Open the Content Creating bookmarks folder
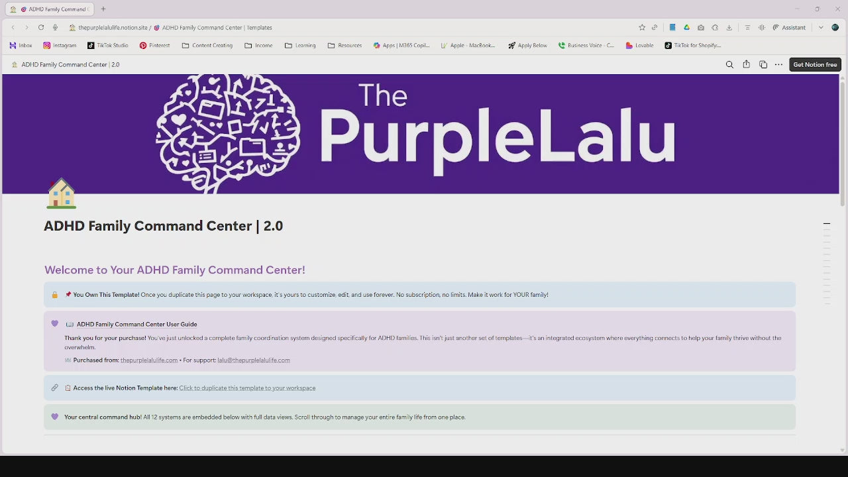Viewport: 848px width, 477px height. click(207, 46)
